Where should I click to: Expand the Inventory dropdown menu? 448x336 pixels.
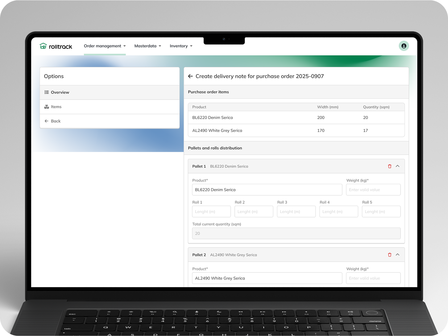[x=181, y=46]
